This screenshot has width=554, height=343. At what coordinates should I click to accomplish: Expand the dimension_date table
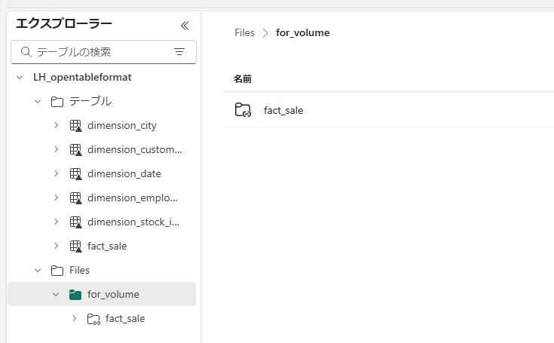tap(57, 173)
